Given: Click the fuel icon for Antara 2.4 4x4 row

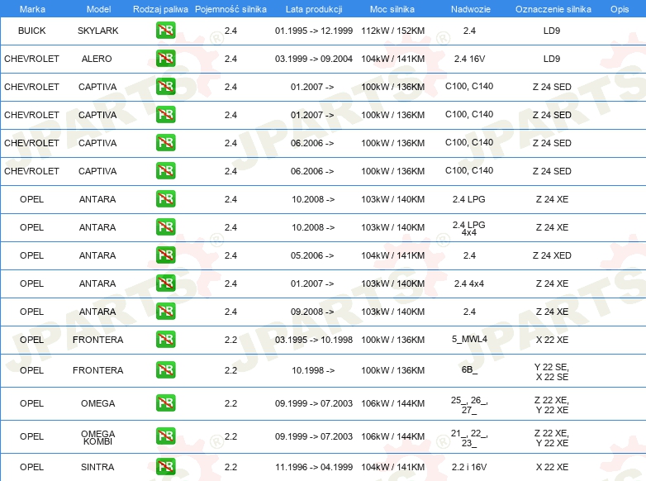Looking at the screenshot, I should (165, 283).
